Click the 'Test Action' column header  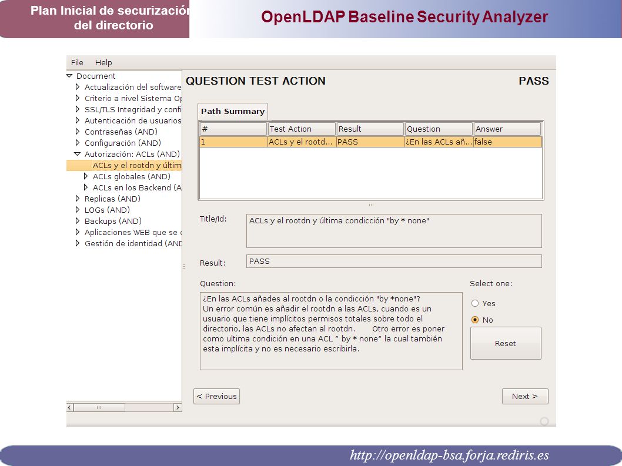click(x=302, y=129)
